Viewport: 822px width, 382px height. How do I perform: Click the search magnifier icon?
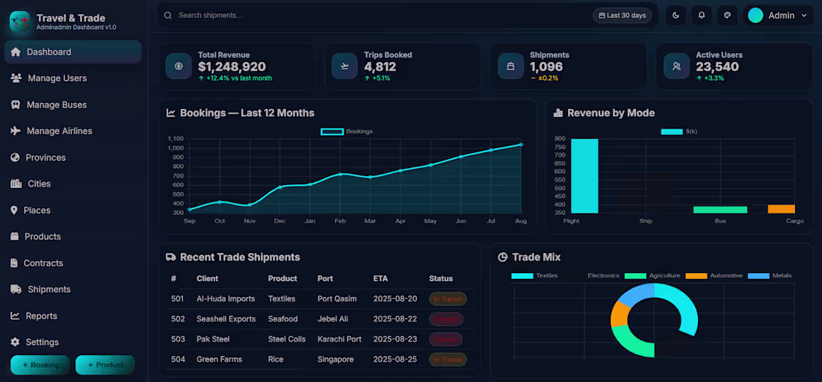pyautogui.click(x=168, y=16)
